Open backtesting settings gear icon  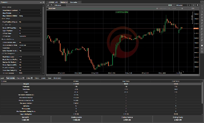point(48,5)
